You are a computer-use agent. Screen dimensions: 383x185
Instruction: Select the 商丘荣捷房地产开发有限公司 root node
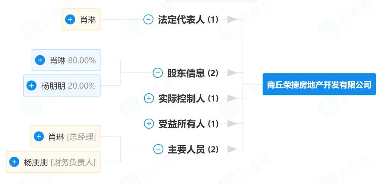click(319, 84)
